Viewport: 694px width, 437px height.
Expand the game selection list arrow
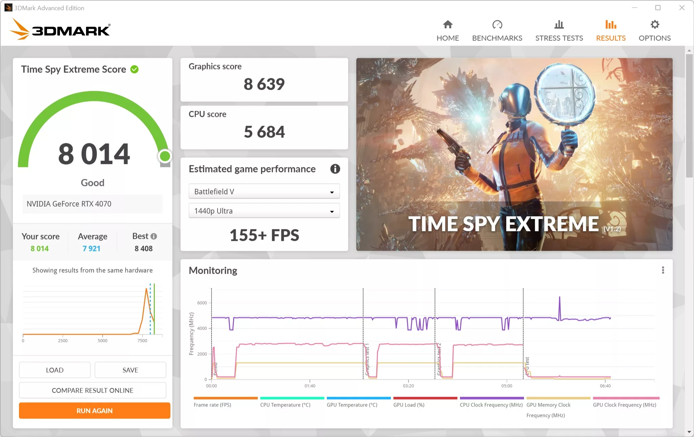(331, 191)
